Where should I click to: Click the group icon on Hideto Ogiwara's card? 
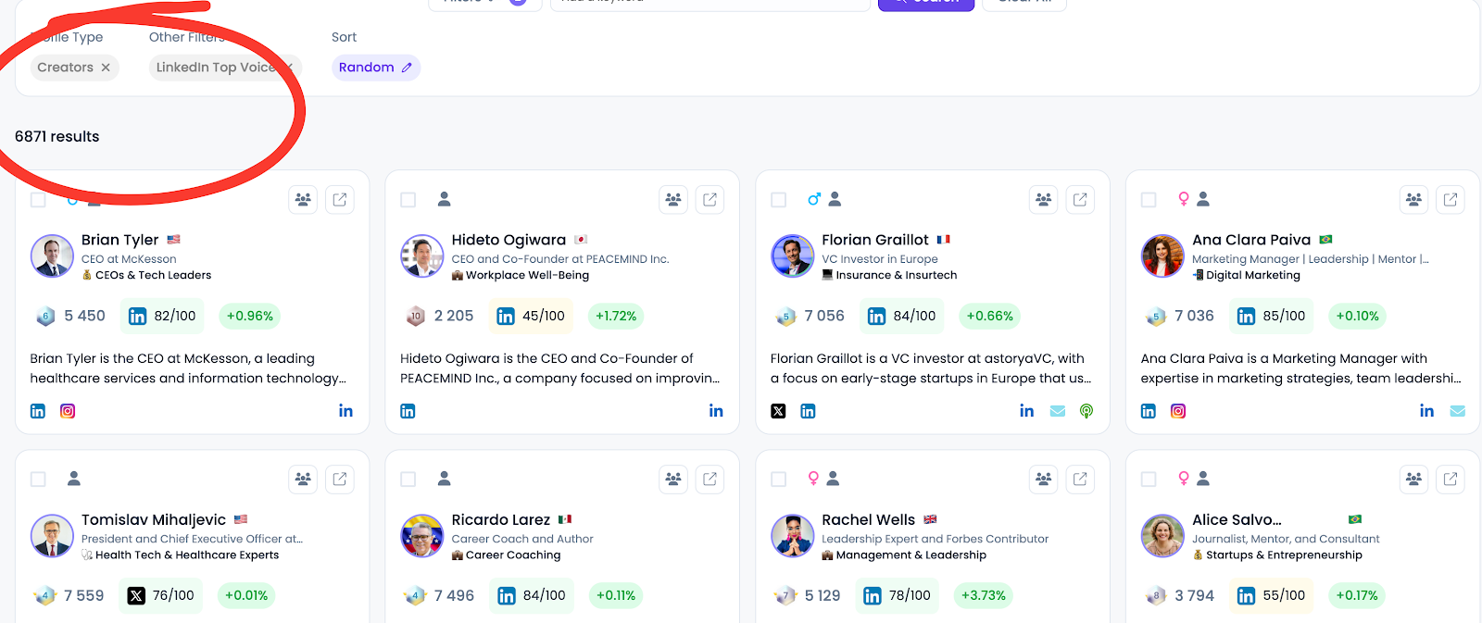[x=673, y=199]
